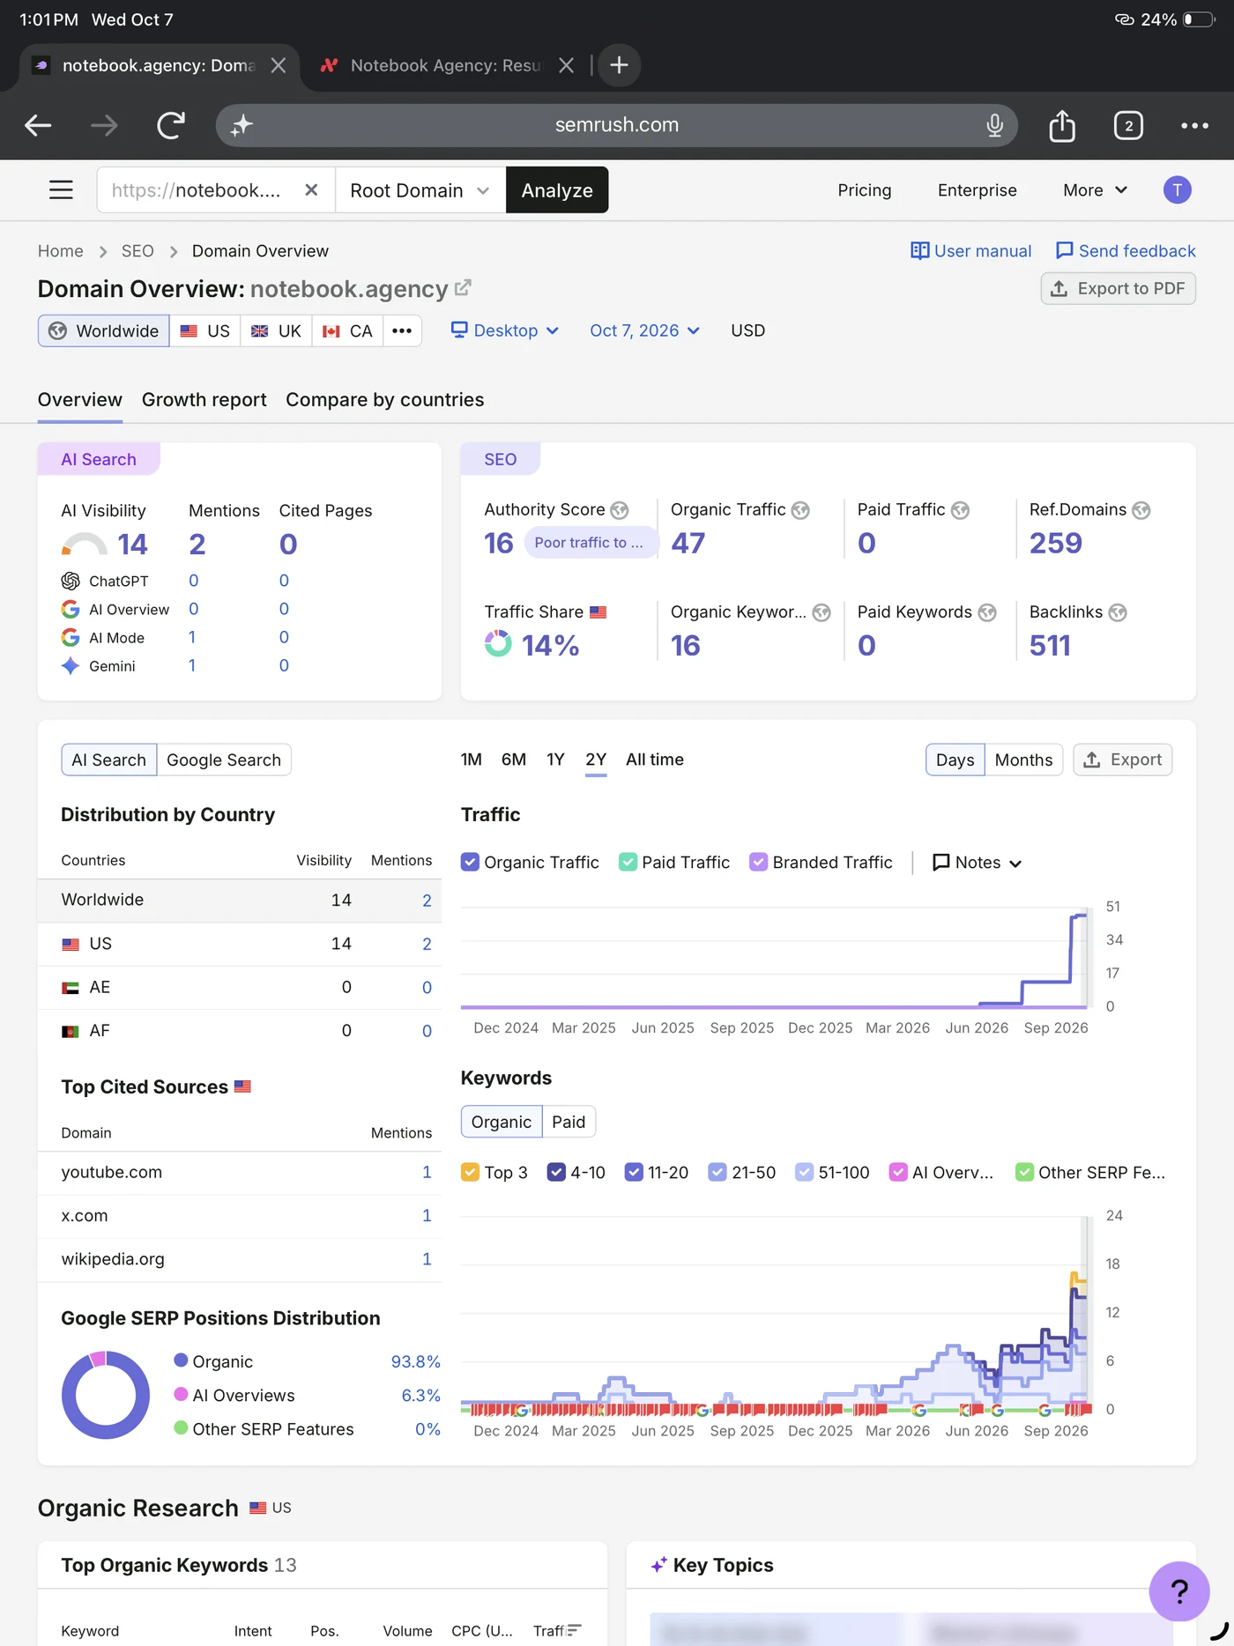Clear the domain search field

tap(311, 189)
